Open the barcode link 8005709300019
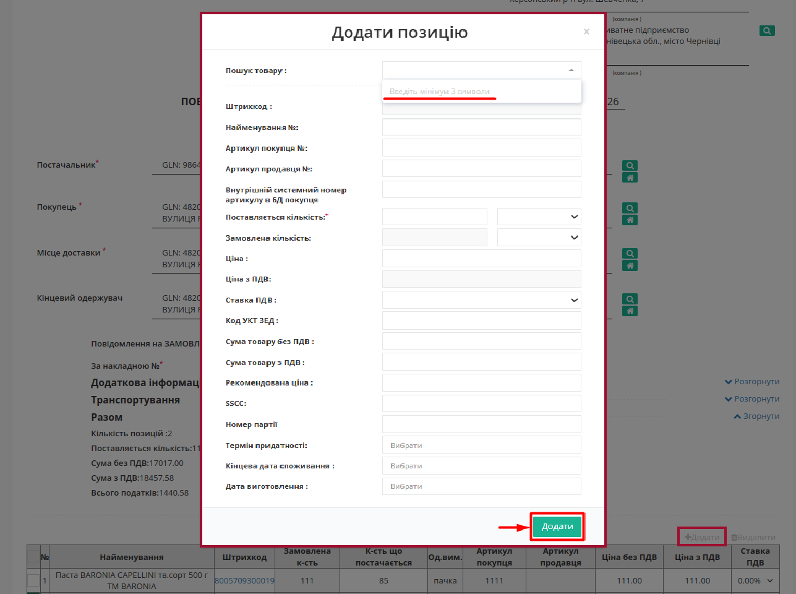The image size is (796, 594). click(x=244, y=581)
